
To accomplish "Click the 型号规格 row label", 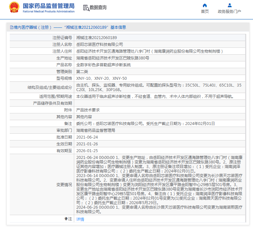I will coord(64,78).
